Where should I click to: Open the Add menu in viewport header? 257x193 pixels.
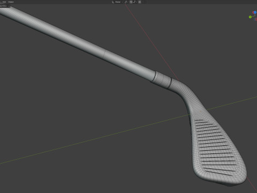click(x=4, y=2)
